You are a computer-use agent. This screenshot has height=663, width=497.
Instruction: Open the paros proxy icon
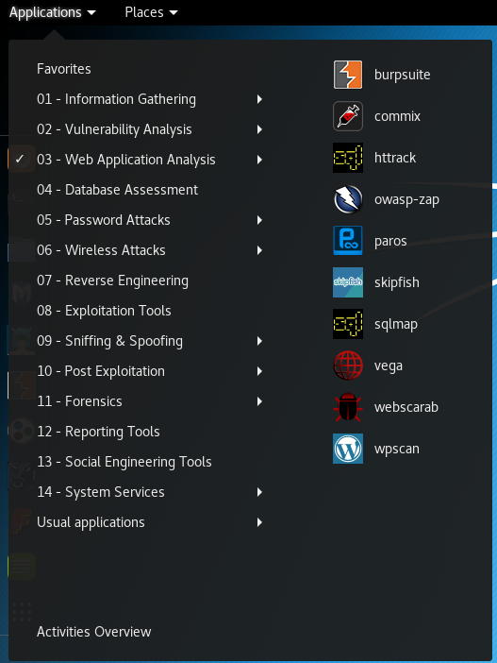point(347,241)
